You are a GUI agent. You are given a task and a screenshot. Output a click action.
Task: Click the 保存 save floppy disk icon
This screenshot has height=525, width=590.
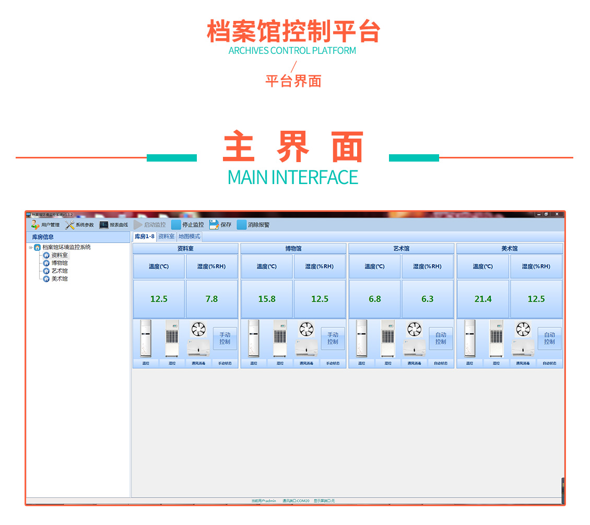point(214,225)
